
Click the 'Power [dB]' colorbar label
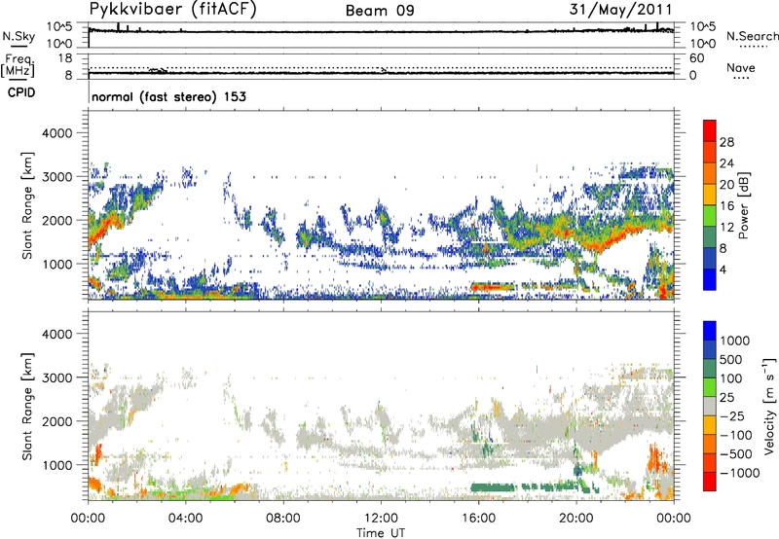pyautogui.click(x=743, y=205)
